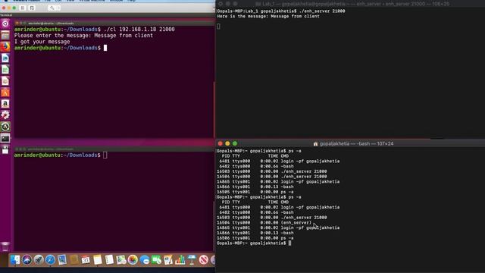Screen dimensions: 485x273
Task: Click 'Here is the message' server output
Action: 268,16
